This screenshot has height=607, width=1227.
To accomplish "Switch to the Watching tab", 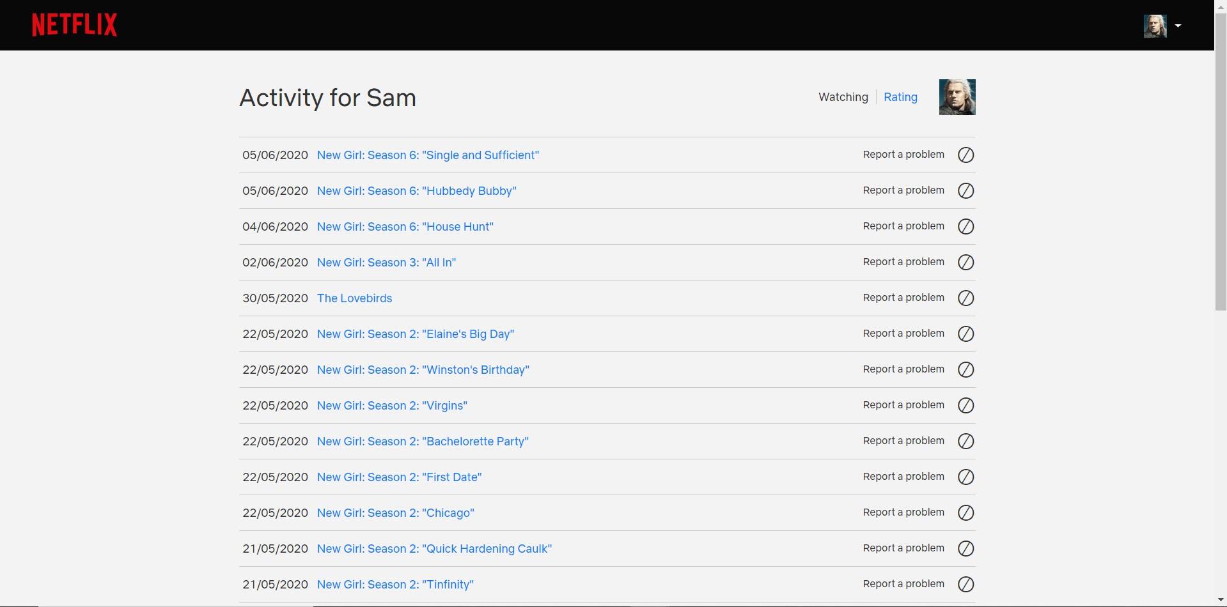I will [843, 97].
